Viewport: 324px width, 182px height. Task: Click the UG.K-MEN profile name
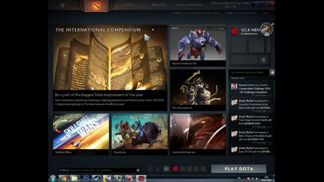pos(250,30)
